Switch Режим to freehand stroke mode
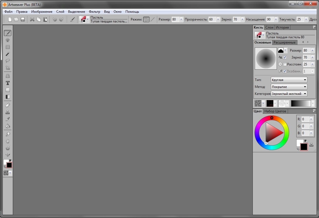Screen dimensions: 319x218 146,19
